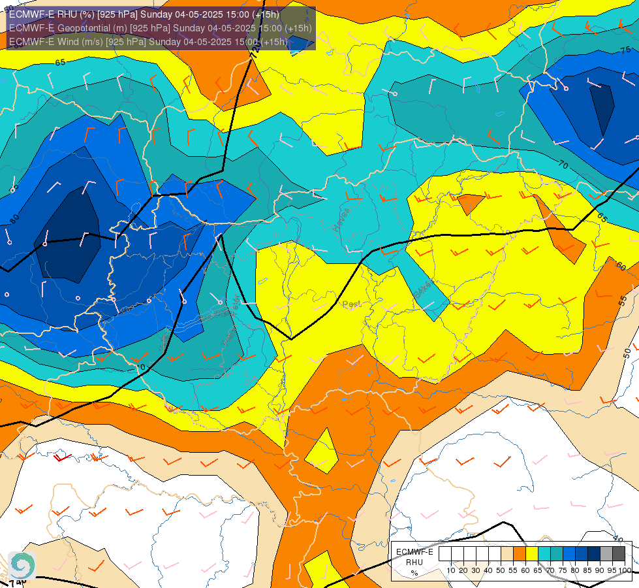Click the legend tick value '100'
The image size is (639, 588).
pos(625,570)
